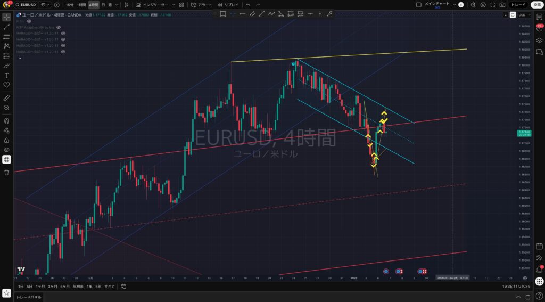Choose rectangle shape in floating drawing toolbar
Image resolution: width=545 pixels, height=302 pixels.
223,14
